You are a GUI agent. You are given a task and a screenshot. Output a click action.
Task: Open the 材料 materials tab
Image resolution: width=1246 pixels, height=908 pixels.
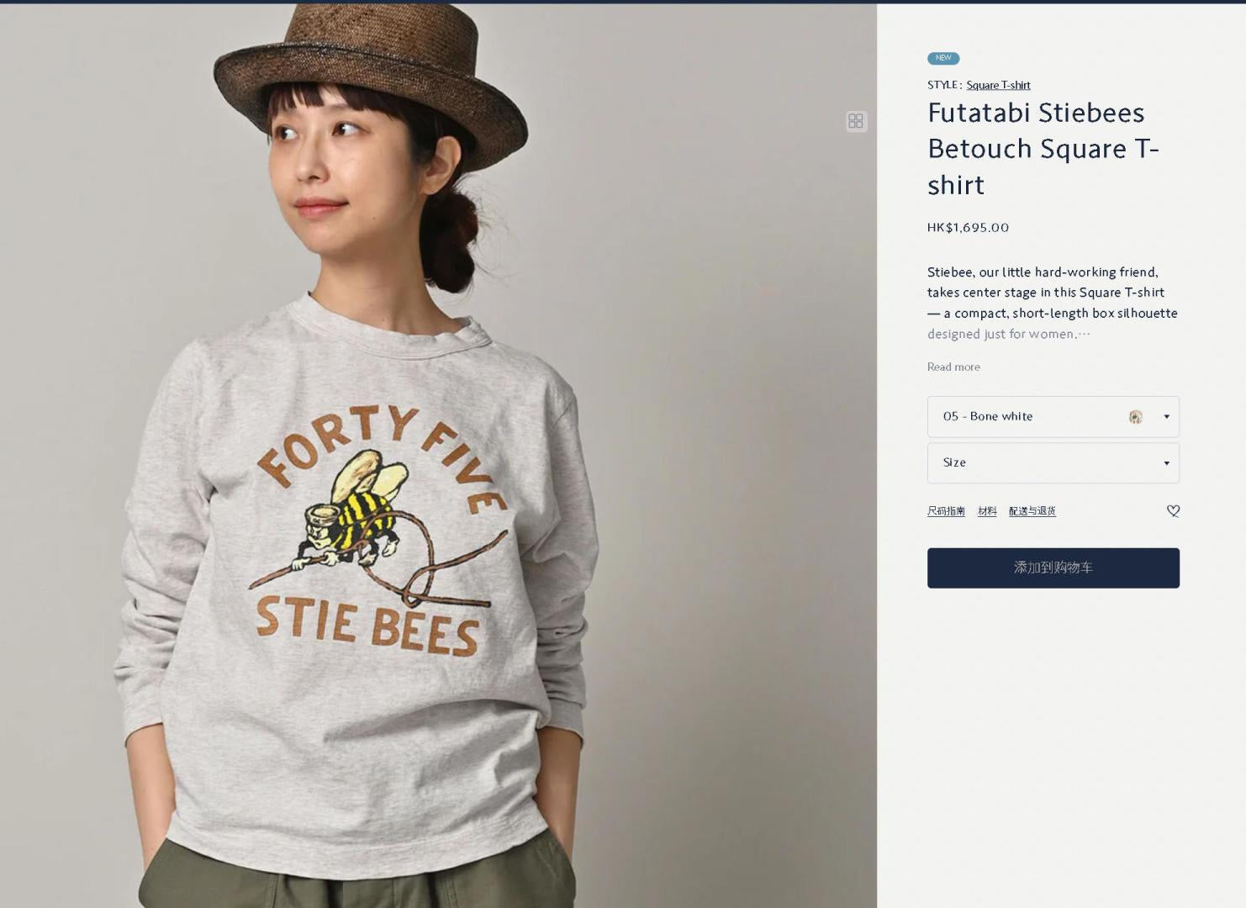[x=987, y=511]
